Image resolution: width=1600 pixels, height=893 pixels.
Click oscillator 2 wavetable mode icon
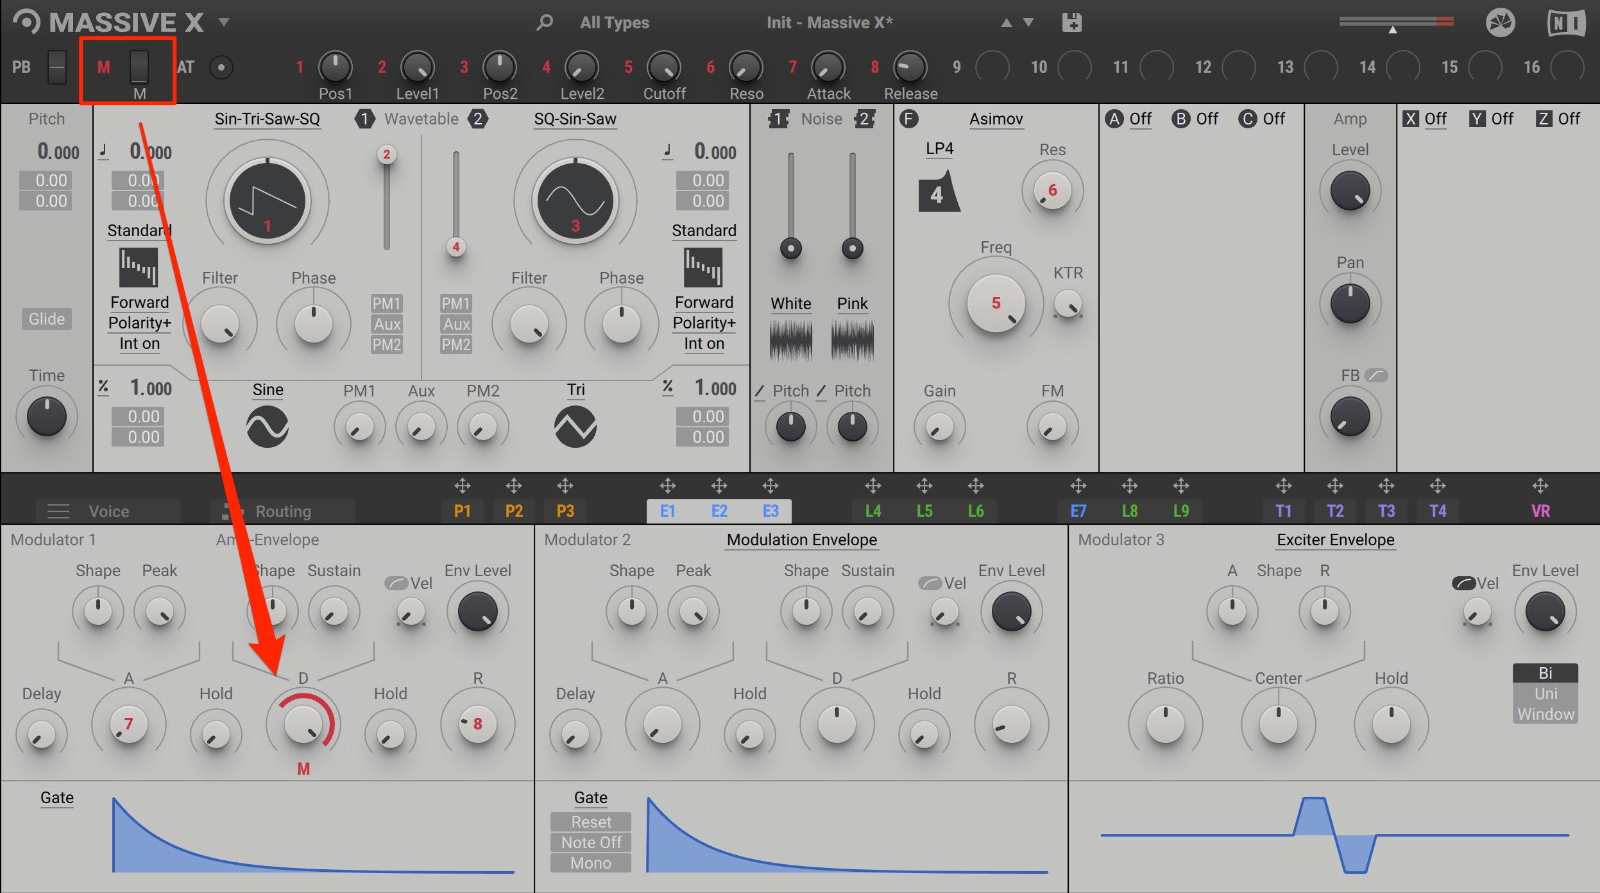pyautogui.click(x=703, y=268)
